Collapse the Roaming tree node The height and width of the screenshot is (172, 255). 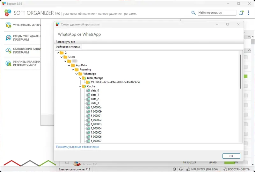(73, 69)
